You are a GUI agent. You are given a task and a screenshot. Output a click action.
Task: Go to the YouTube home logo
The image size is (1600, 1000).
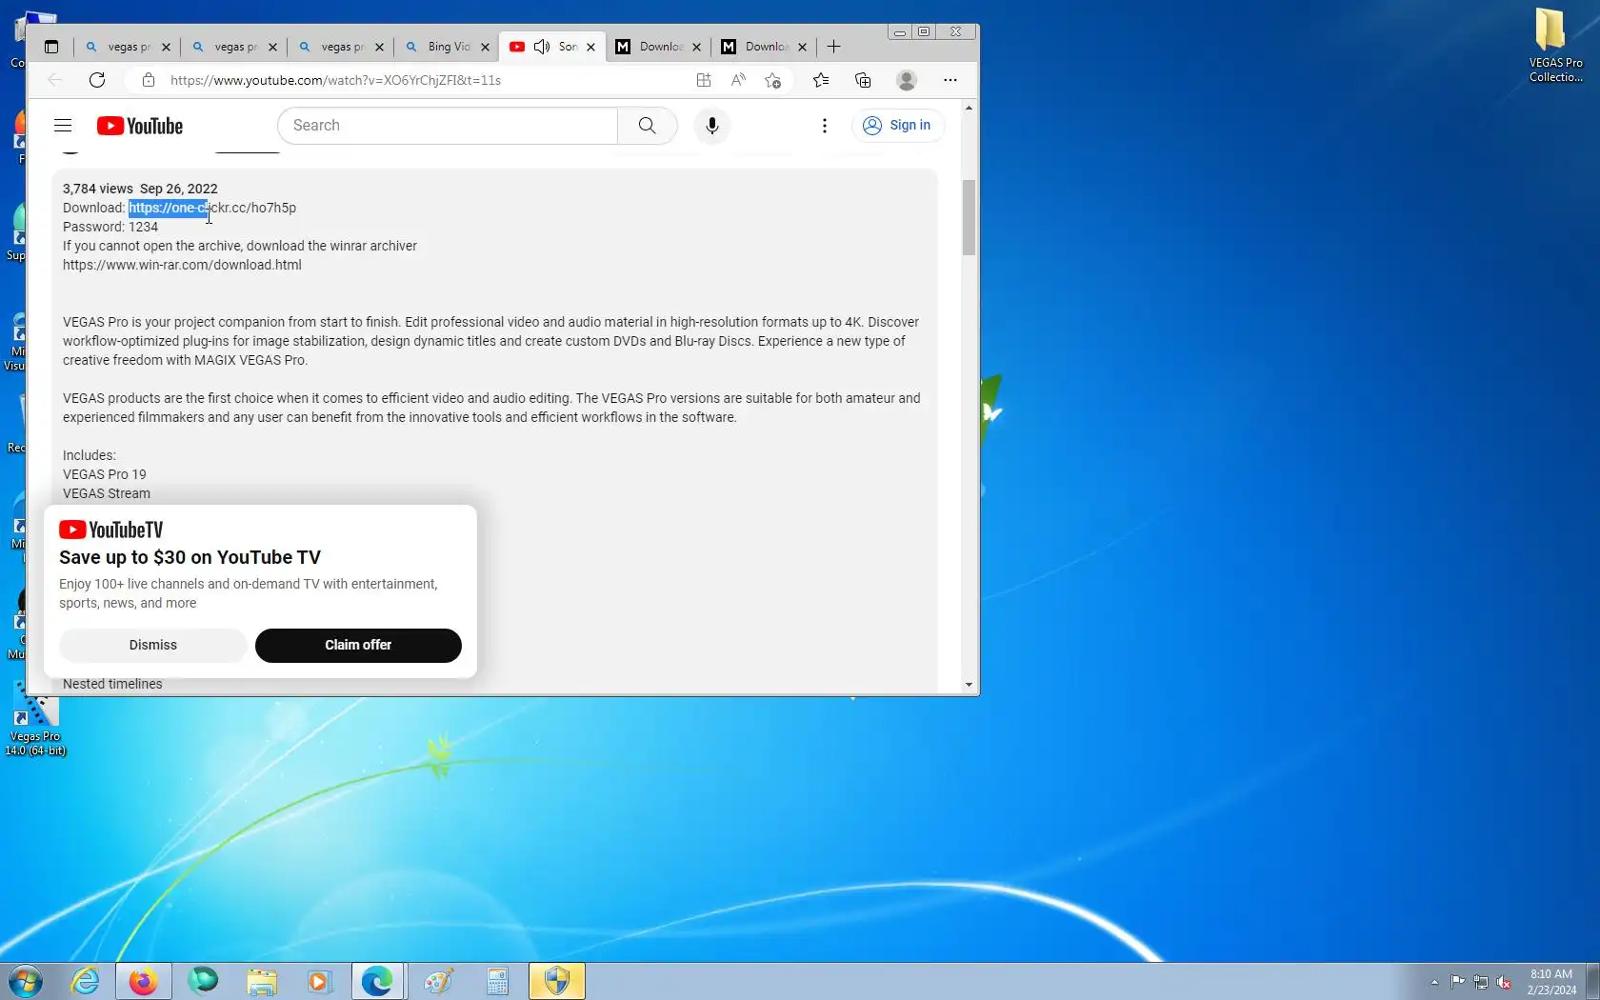pyautogui.click(x=140, y=126)
